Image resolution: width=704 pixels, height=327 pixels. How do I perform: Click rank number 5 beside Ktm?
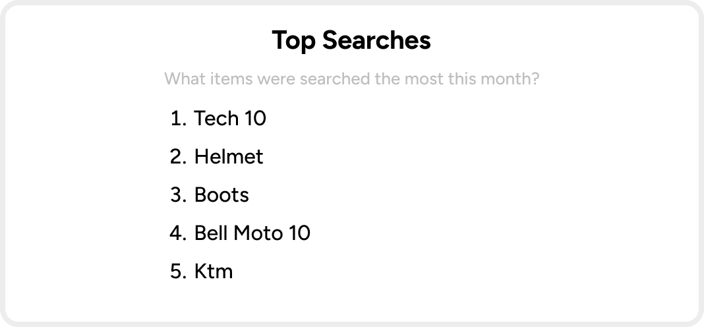click(x=179, y=272)
